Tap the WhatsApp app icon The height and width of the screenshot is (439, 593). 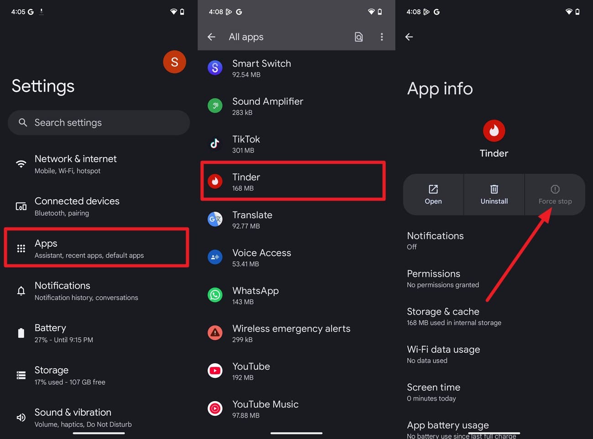coord(215,295)
